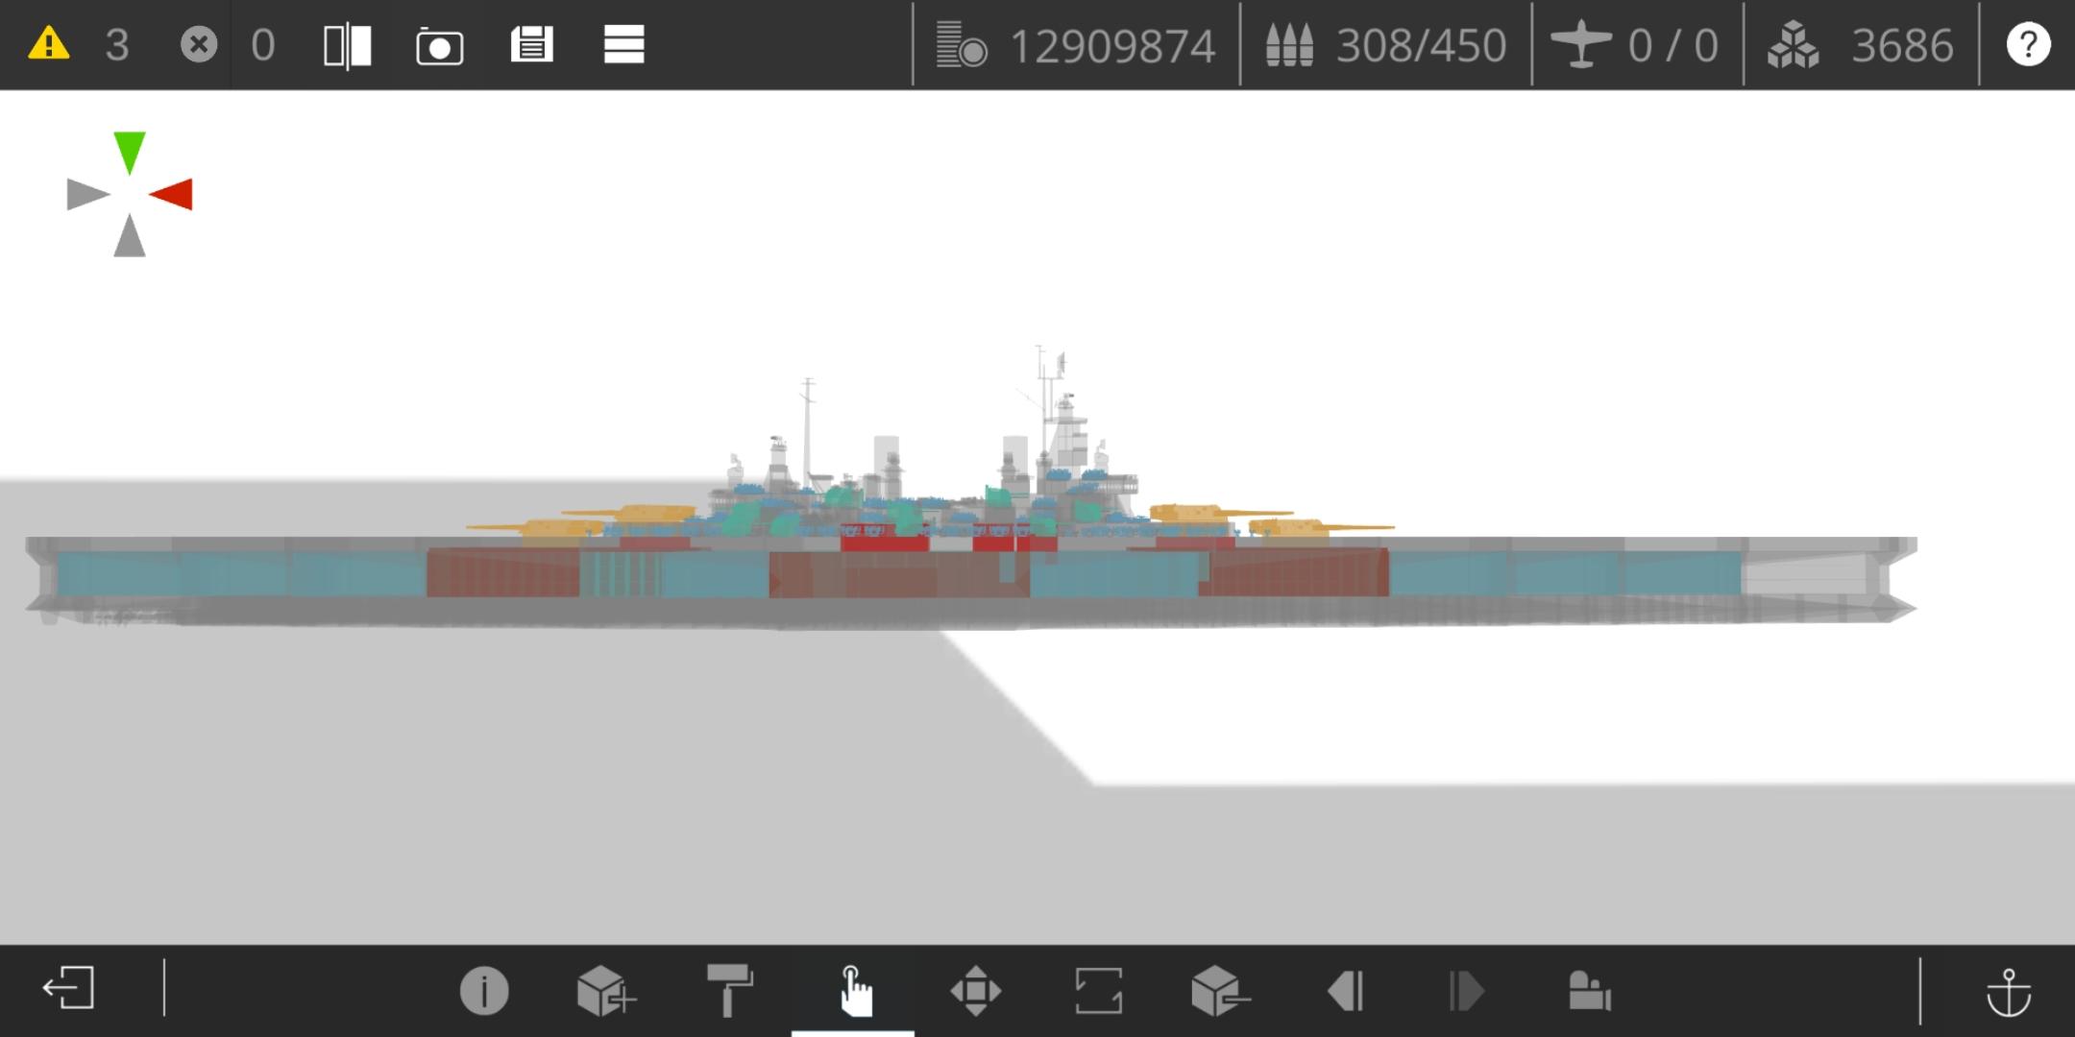2075x1037 pixels.
Task: Click the red side-view arrow on the orientation gizmo
Action: [171, 194]
